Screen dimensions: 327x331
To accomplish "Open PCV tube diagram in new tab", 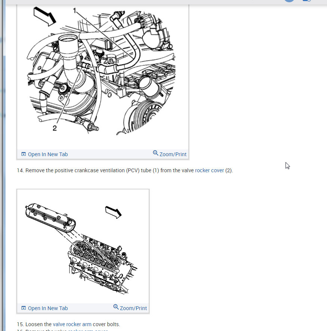I will pyautogui.click(x=44, y=154).
